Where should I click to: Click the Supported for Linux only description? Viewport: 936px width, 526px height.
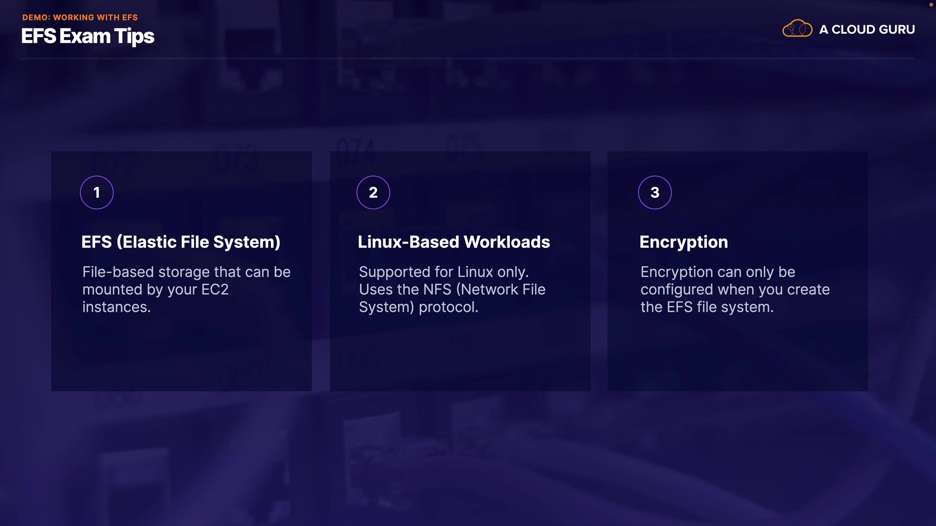444,272
